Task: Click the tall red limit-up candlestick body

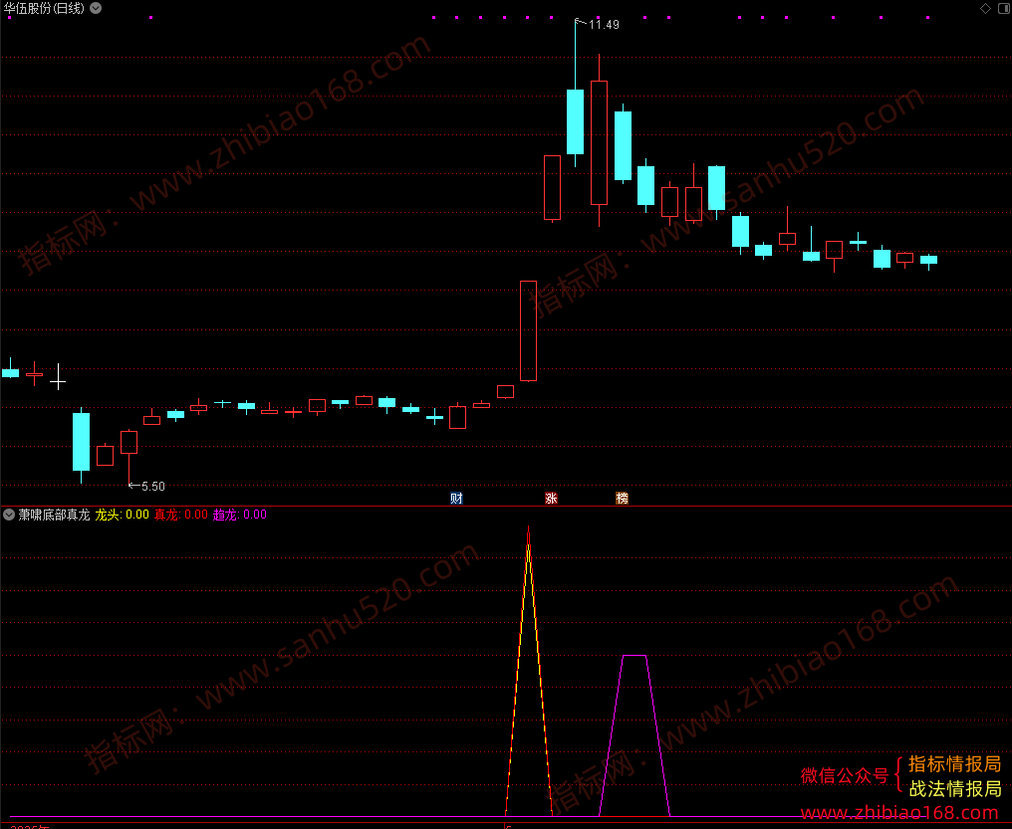Action: 528,330
